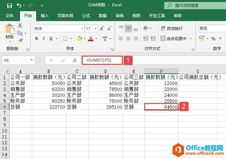Screen dimensions: 226x159
Task: Toggle Italic formatting
Action: (x=44, y=39)
